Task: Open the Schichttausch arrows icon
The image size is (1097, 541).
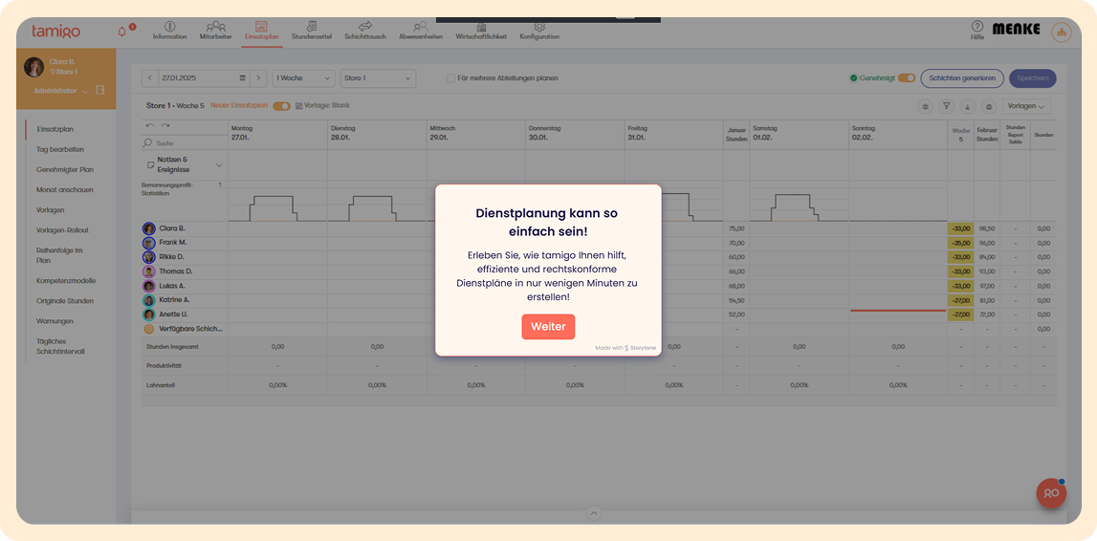Action: [364, 27]
